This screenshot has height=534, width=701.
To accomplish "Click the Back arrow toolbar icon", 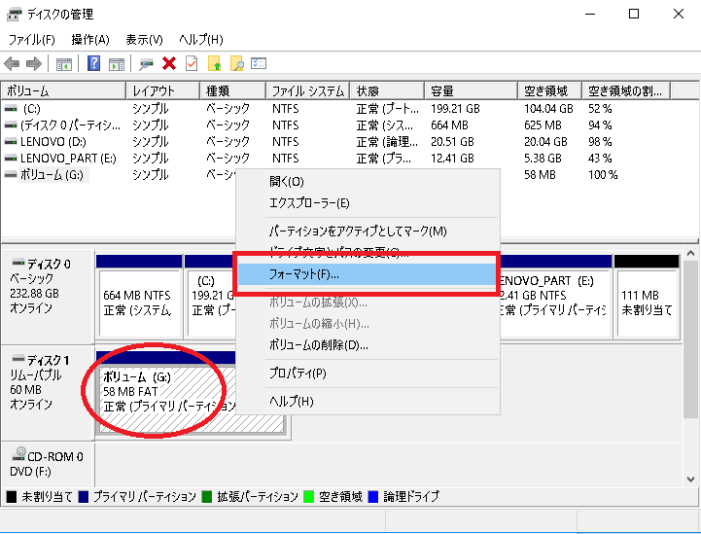I will click(x=12, y=64).
